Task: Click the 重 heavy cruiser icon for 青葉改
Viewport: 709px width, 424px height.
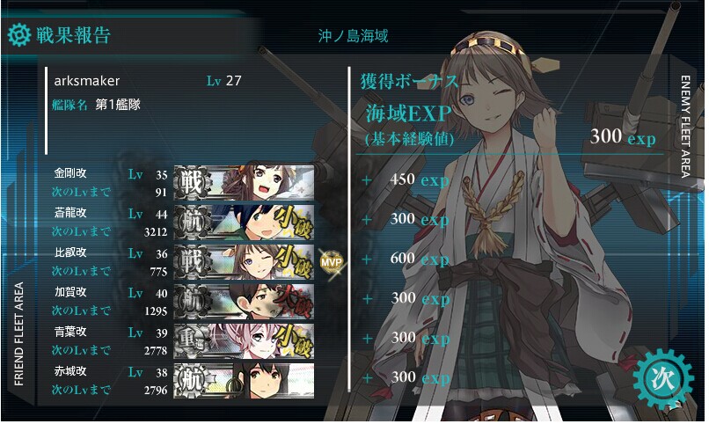Action: click(x=192, y=341)
